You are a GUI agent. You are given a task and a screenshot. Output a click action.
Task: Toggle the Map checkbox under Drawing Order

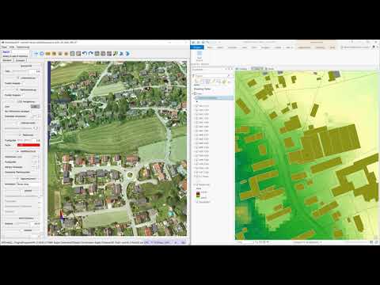click(196, 93)
